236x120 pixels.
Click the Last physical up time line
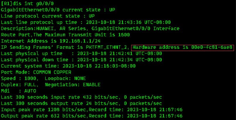pyautogui.click(x=81, y=53)
